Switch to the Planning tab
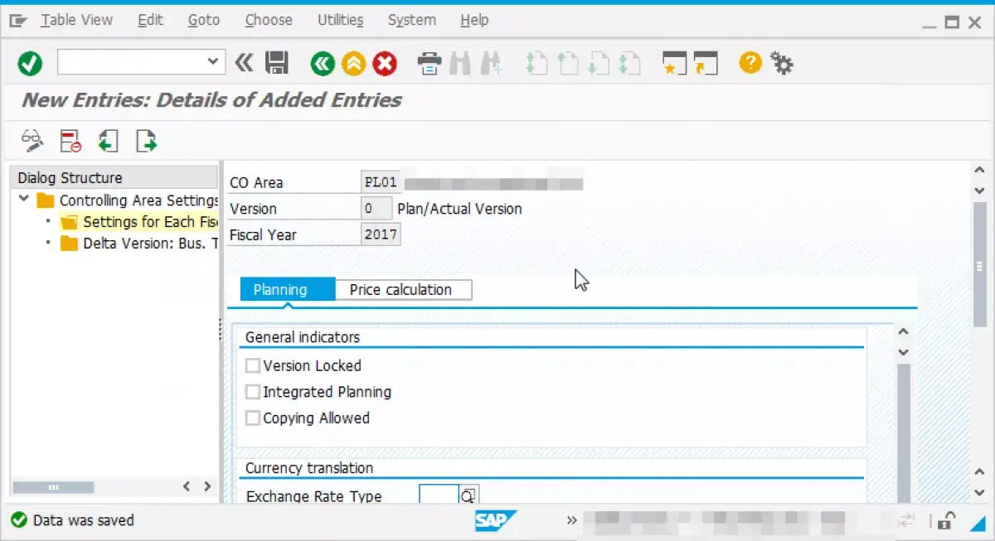The image size is (995, 541). (x=288, y=289)
